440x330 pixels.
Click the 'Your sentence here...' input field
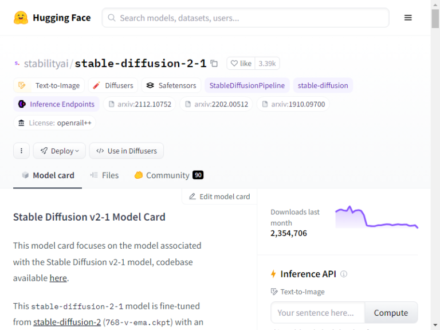318,313
